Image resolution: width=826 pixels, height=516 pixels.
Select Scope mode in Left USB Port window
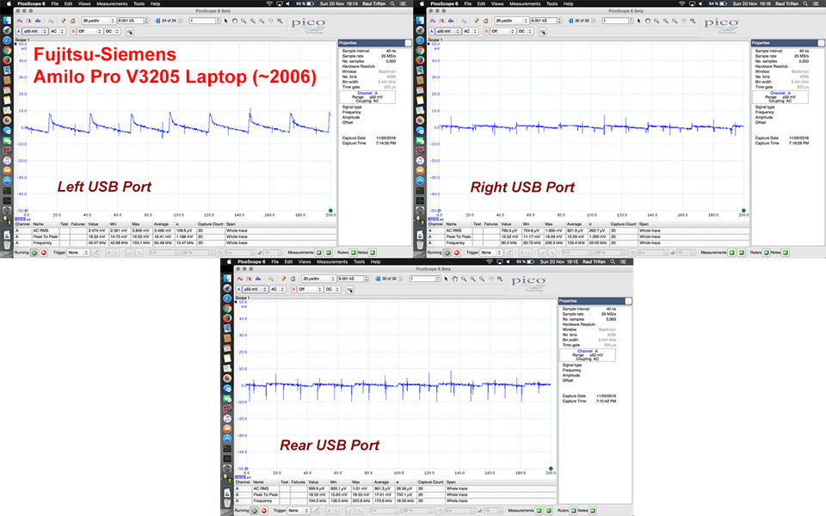click(20, 21)
